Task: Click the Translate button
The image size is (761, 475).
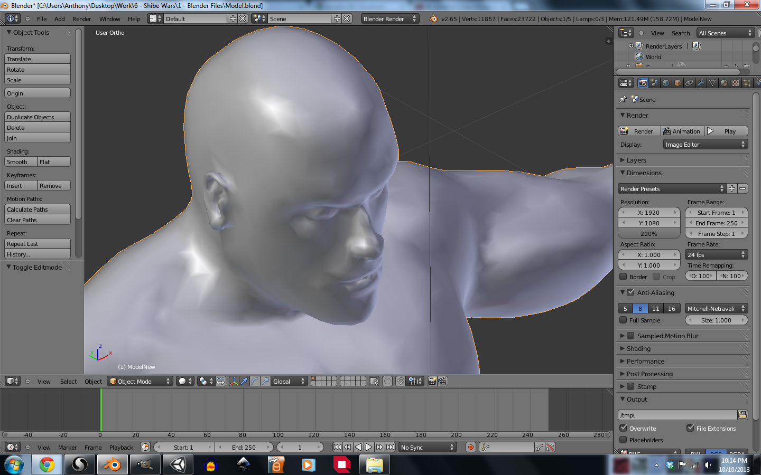Action: pyautogui.click(x=38, y=59)
